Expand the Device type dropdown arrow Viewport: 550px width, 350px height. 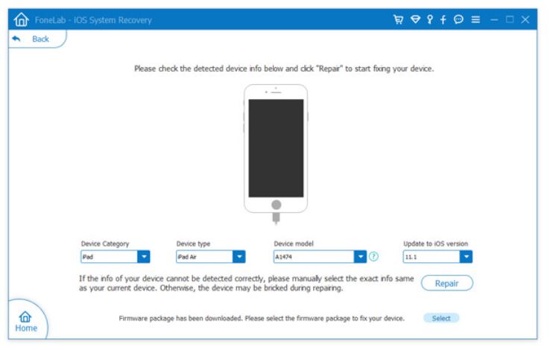(239, 256)
